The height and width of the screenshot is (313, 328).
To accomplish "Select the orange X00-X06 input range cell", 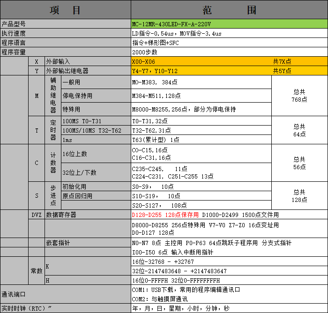I will 229,61.
